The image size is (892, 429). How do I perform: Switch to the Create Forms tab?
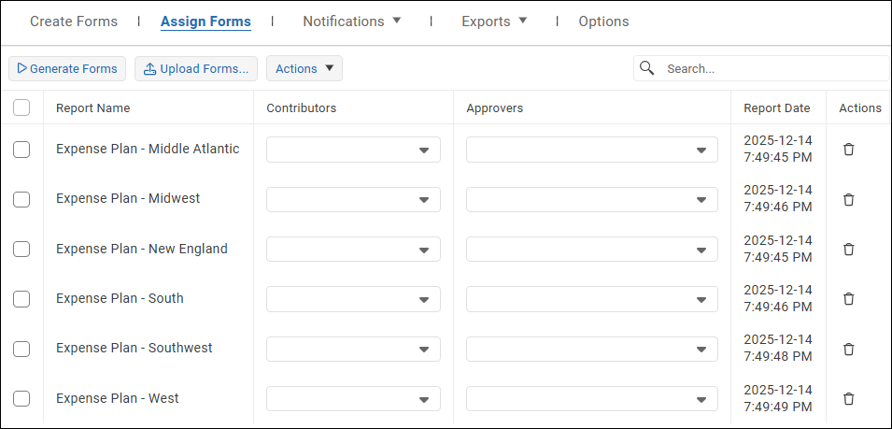74,21
